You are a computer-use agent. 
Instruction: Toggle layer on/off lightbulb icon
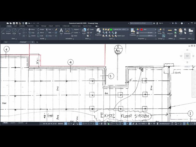(104, 29)
